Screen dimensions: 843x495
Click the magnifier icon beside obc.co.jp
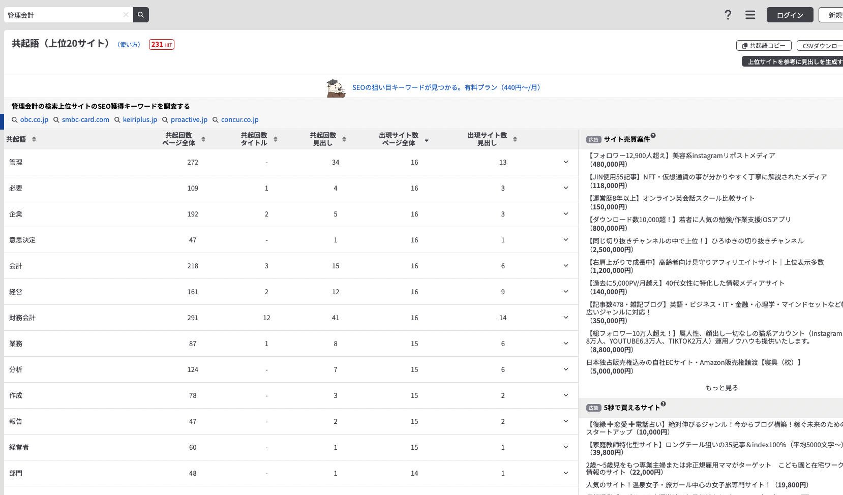pos(14,119)
